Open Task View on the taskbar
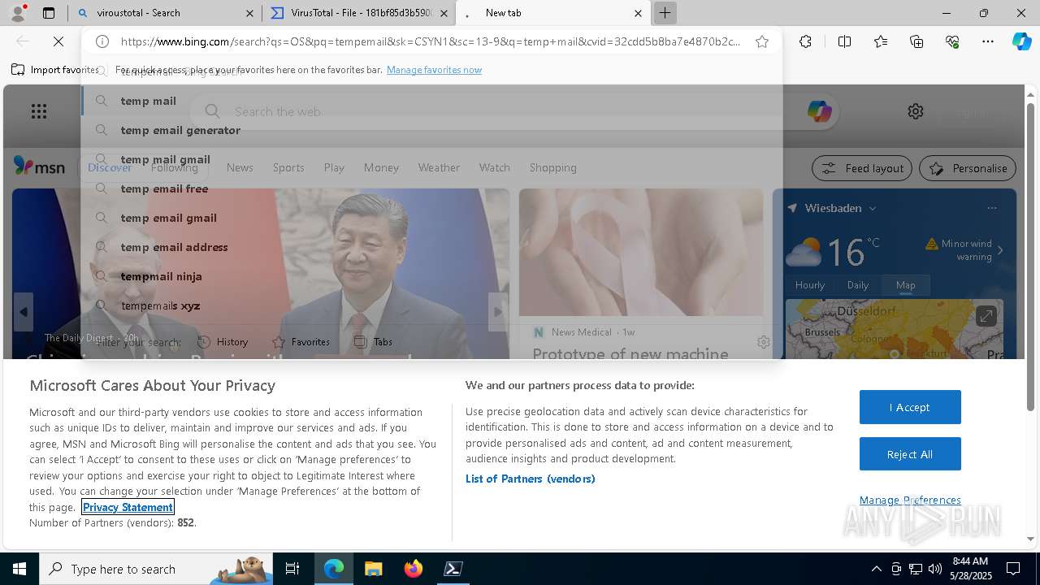 point(292,569)
